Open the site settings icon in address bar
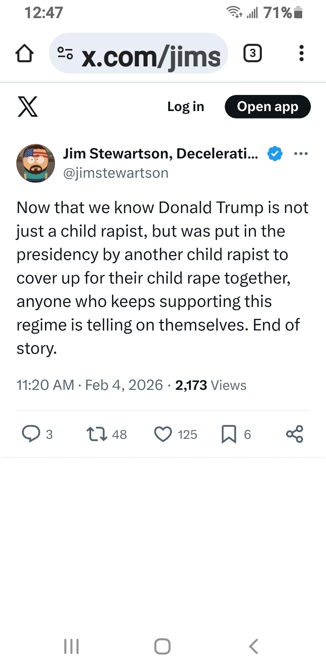Image resolution: width=326 pixels, height=671 pixels. [x=65, y=53]
